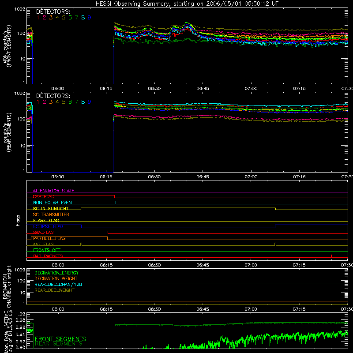Viewport: 353px width, 353px height.
Task: Click the SAA_FLAG label
Action: coord(43,232)
